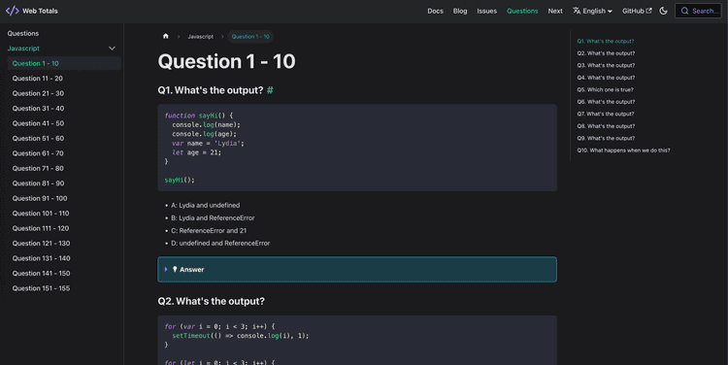This screenshot has width=728, height=365.
Task: Jump to Q8 in table of contents
Action: pos(606,126)
